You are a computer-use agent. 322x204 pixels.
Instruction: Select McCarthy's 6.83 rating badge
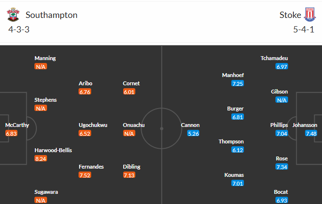(11, 134)
